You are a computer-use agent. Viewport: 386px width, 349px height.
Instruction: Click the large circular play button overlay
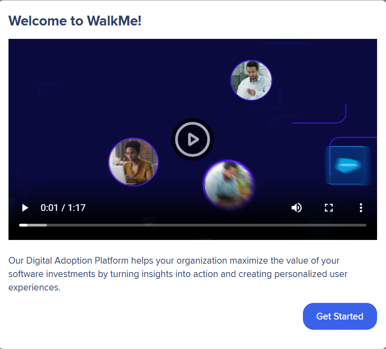pos(193,139)
